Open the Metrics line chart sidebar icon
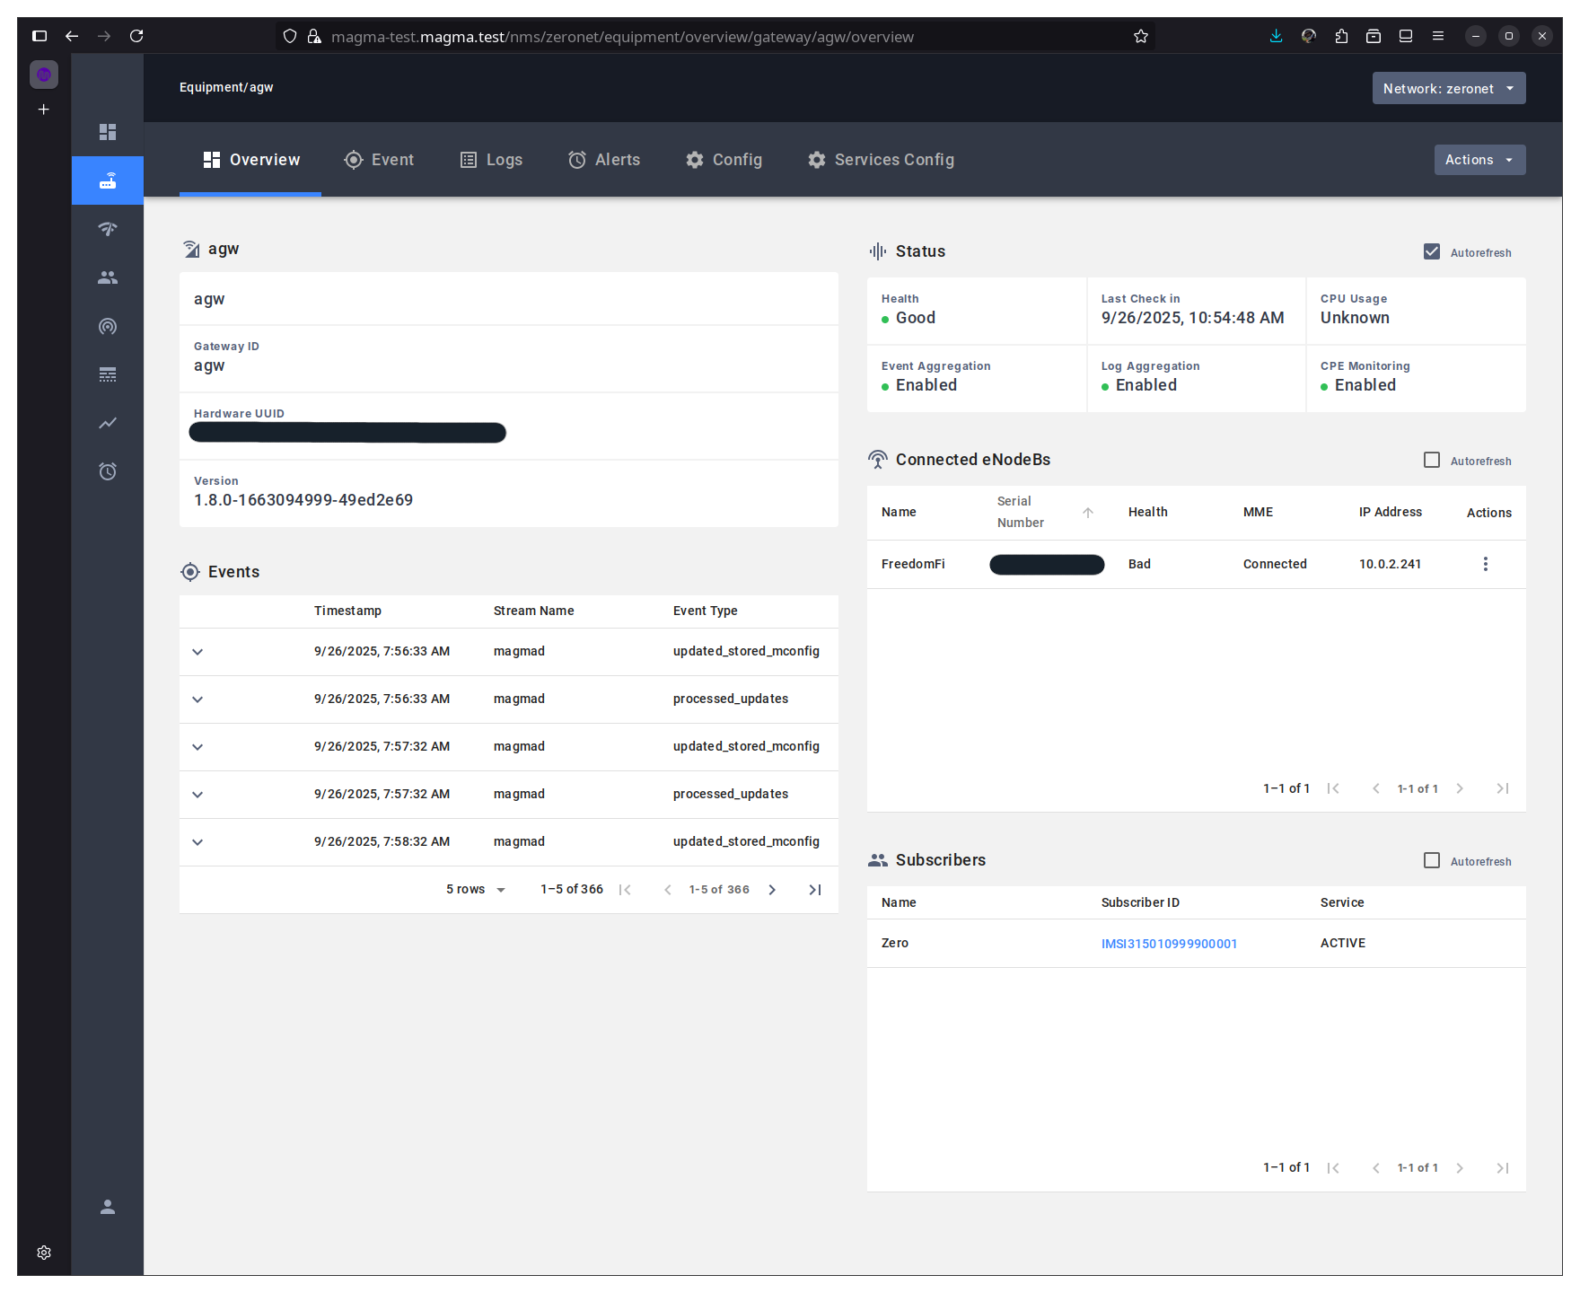The width and height of the screenshot is (1580, 1293). pos(108,423)
